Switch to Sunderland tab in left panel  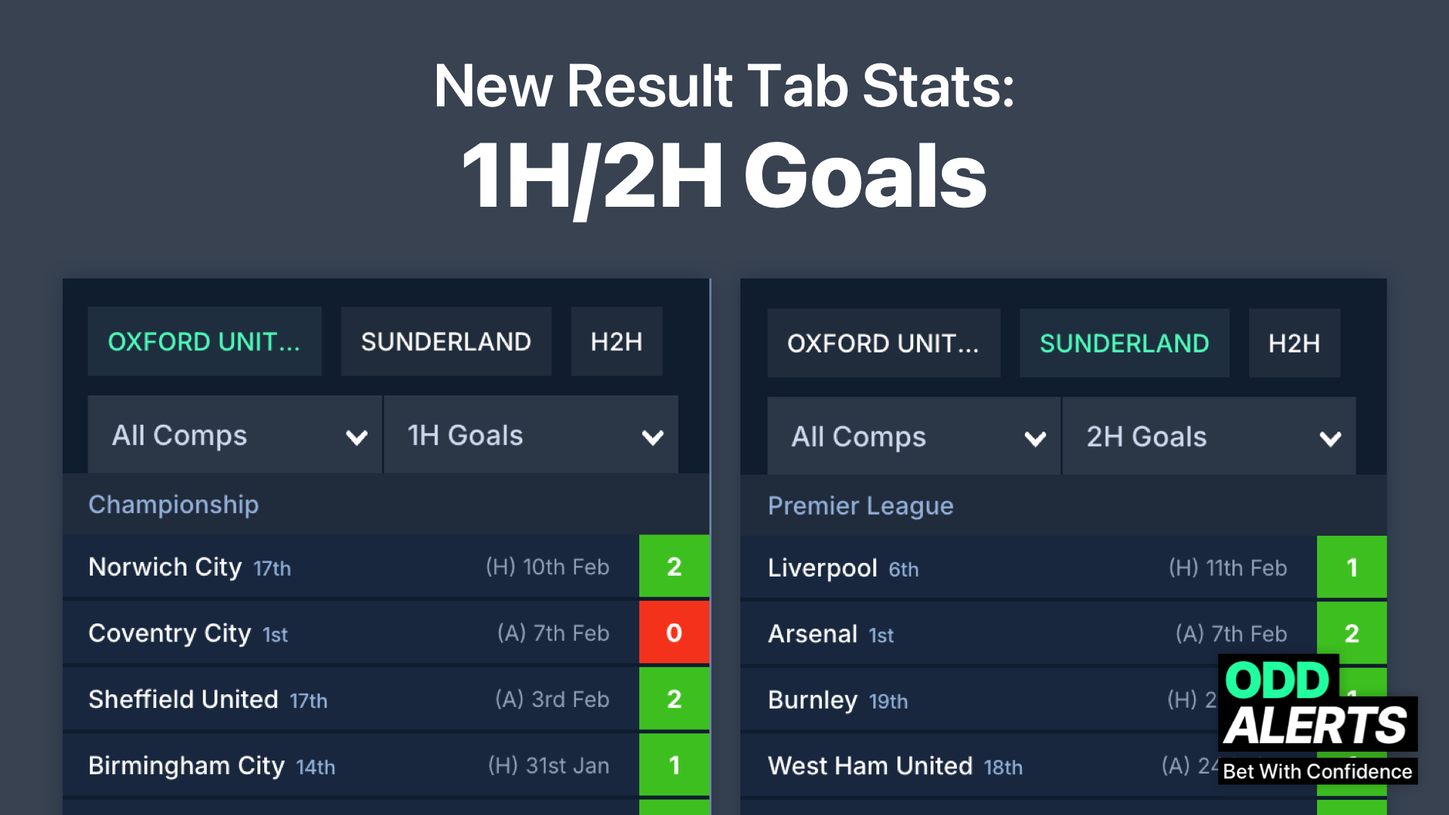[x=446, y=342]
